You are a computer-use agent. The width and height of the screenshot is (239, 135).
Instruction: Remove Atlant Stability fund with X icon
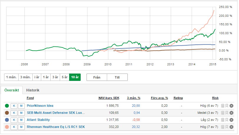[x=231, y=120]
